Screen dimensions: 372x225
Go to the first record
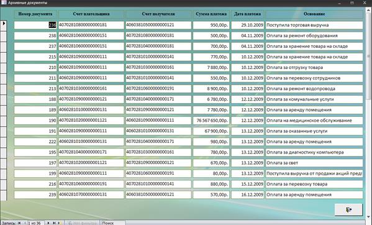(19, 223)
